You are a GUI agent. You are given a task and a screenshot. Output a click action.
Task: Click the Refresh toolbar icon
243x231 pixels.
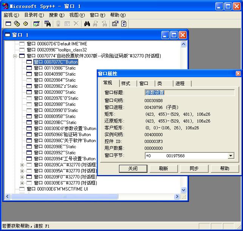pos(124,24)
